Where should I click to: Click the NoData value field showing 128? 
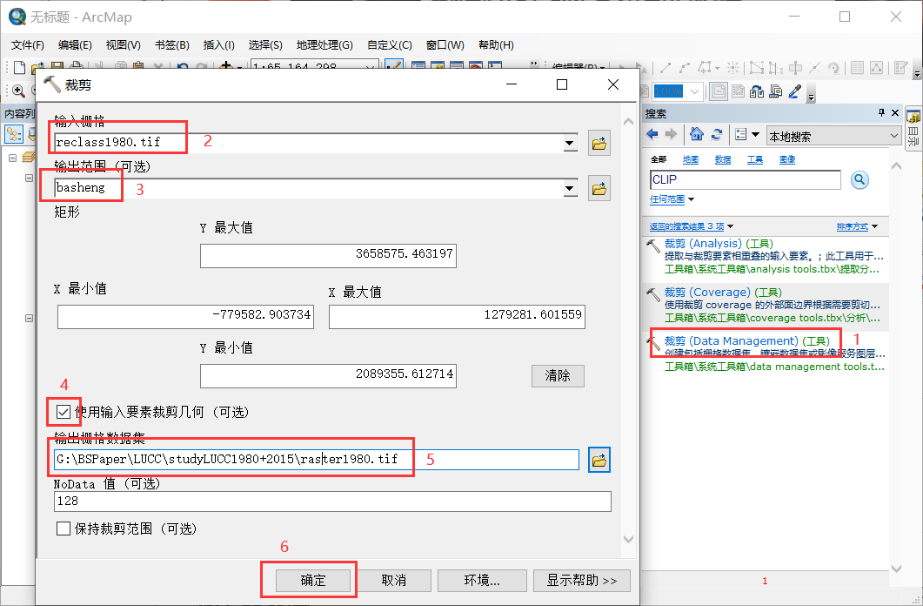pos(332,502)
